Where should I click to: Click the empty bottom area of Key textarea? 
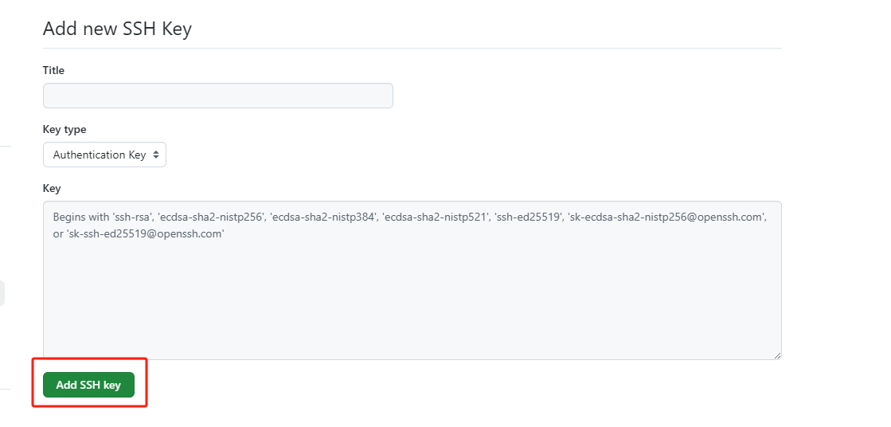click(x=412, y=319)
